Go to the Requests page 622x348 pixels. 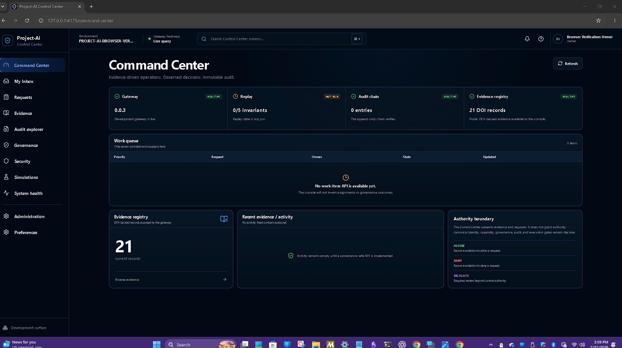tap(33, 97)
